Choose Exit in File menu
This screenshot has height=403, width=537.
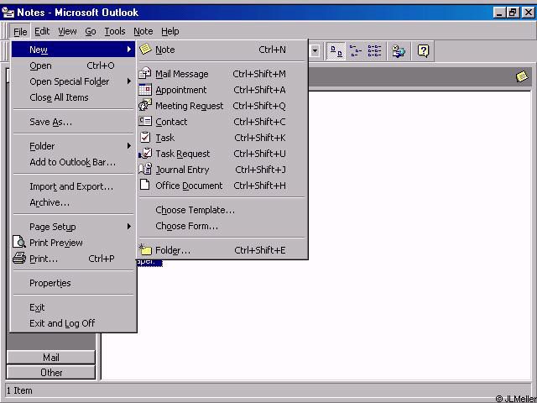(x=73, y=307)
